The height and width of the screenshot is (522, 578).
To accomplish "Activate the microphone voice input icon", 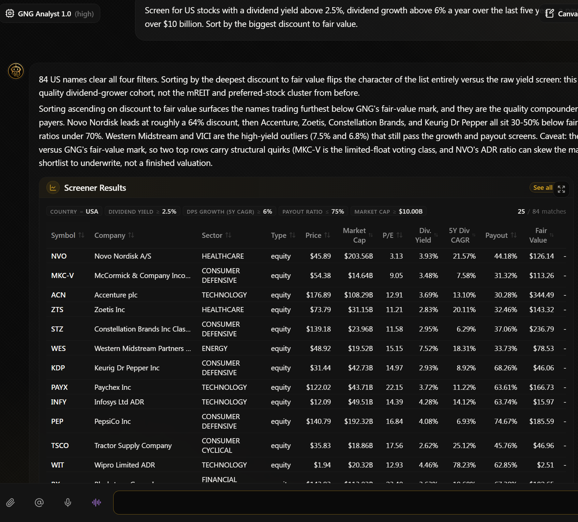I will pyautogui.click(x=68, y=503).
